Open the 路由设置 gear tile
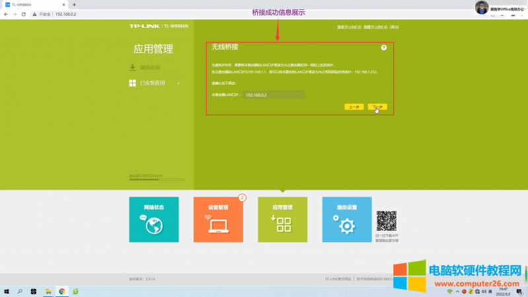This screenshot has width=528, height=297. point(347,220)
